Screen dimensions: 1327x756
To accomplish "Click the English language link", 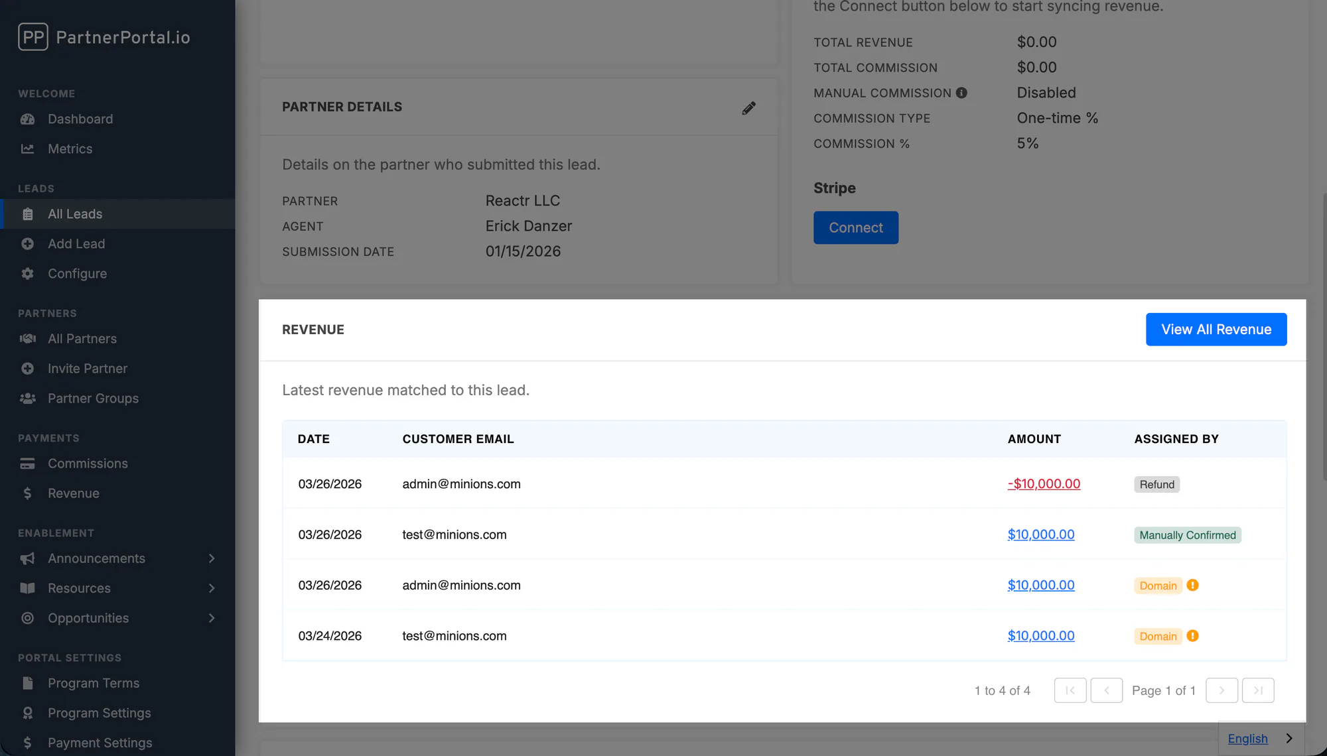I will tap(1247, 739).
